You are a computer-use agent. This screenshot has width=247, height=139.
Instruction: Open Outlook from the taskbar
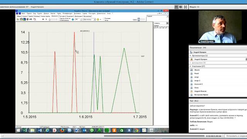[85, 131]
